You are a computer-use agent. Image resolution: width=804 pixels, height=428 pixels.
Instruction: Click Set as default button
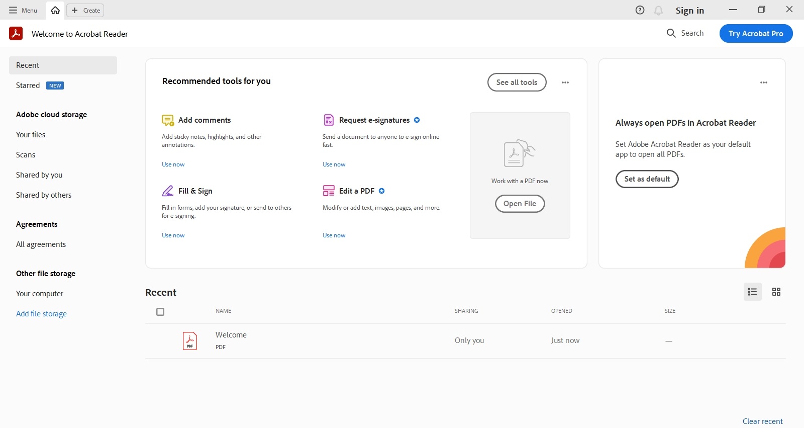click(647, 179)
